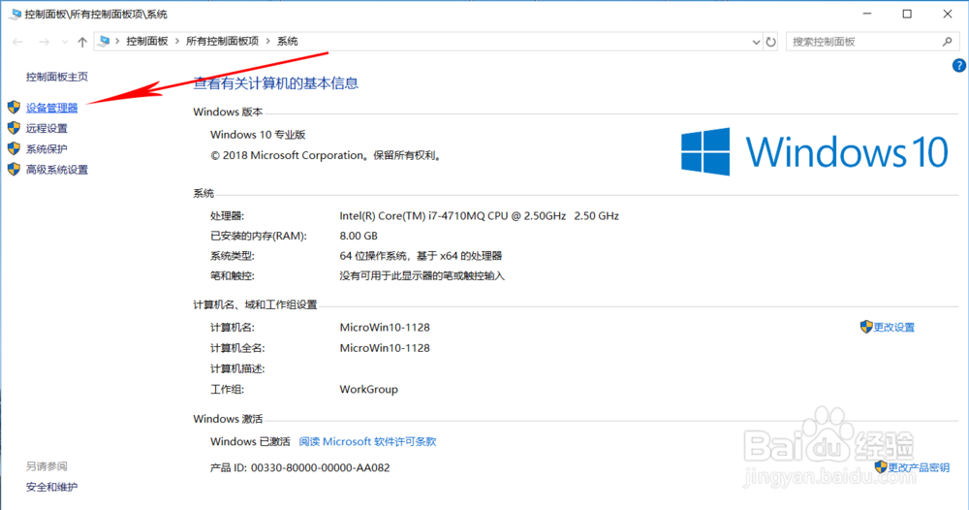Click shield icon beside 系统保护

(14, 148)
